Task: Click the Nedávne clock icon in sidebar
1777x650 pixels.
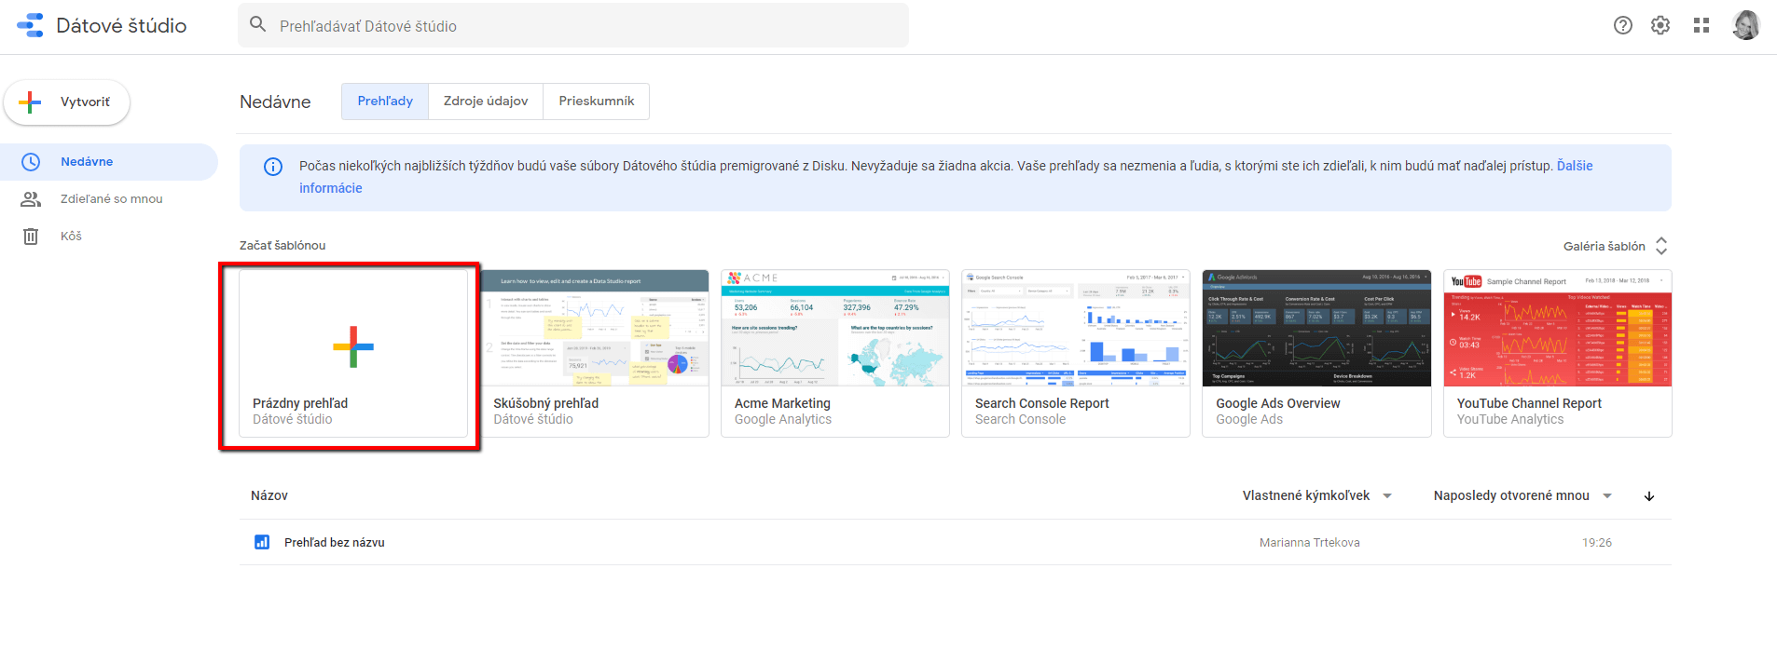Action: (31, 162)
